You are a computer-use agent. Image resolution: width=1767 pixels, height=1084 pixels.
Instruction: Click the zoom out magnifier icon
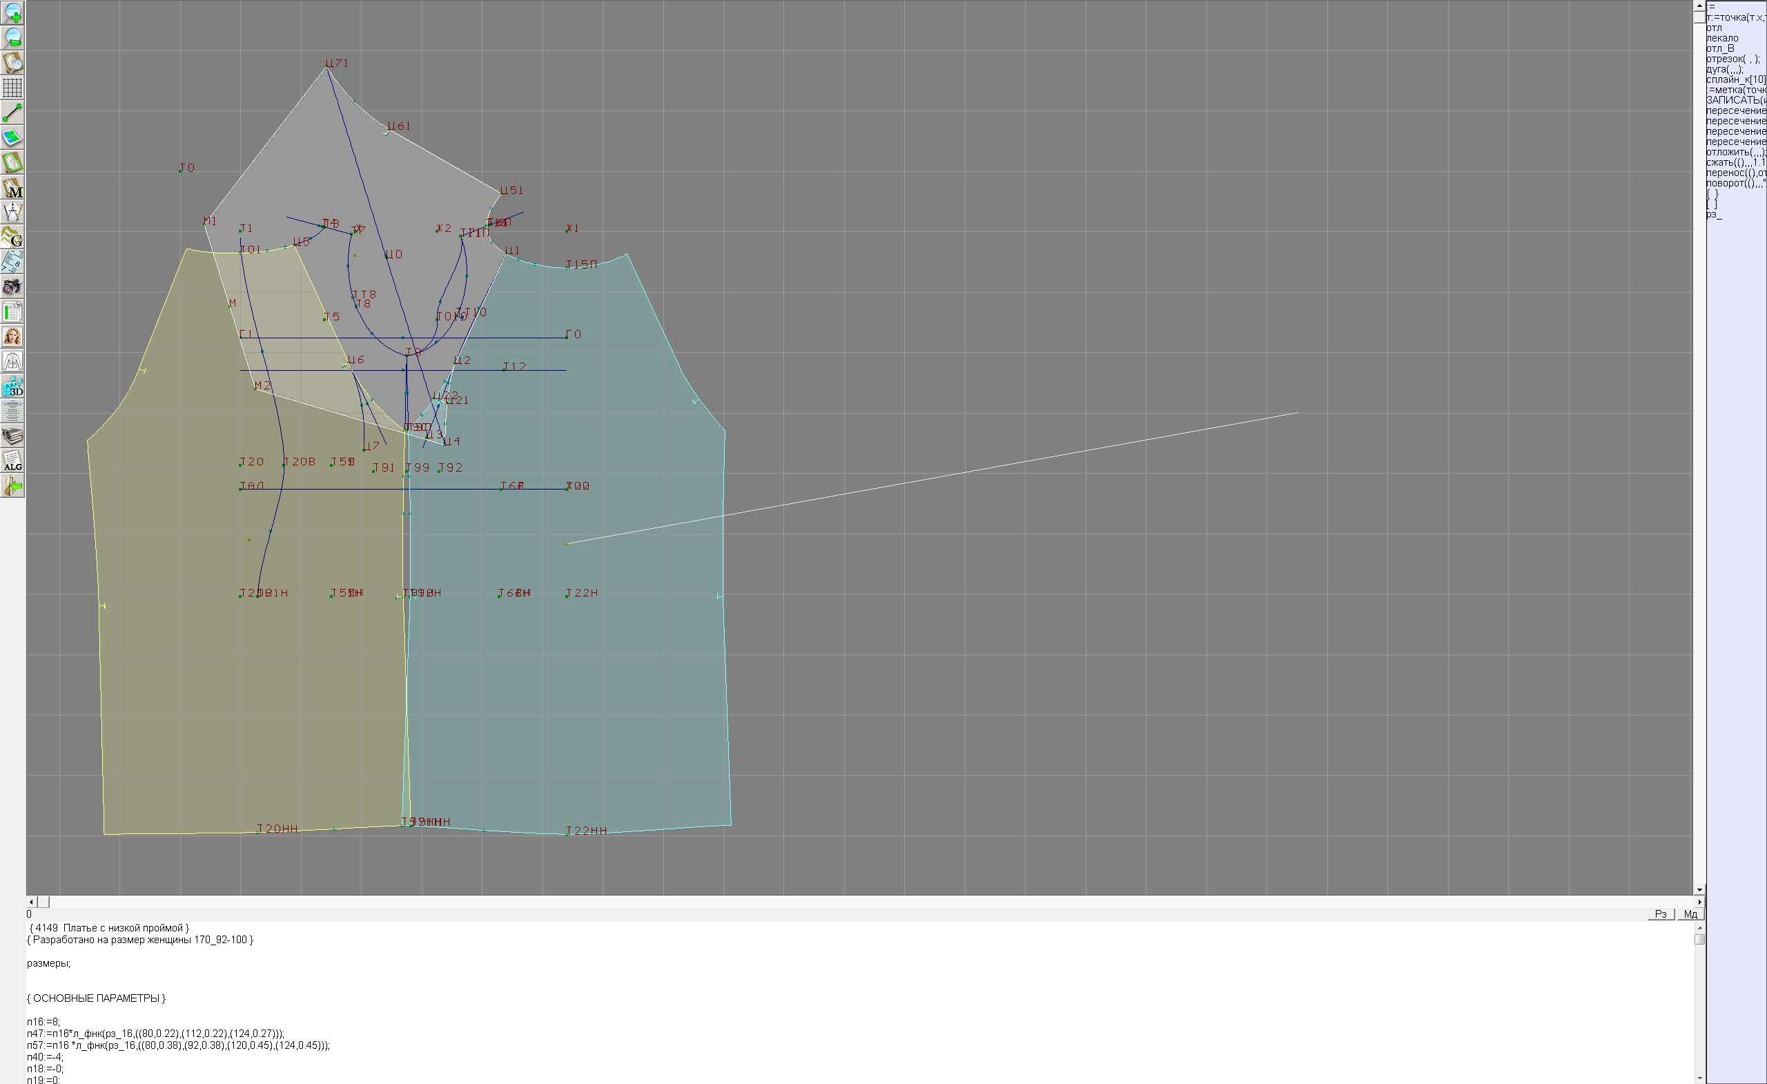click(x=12, y=37)
